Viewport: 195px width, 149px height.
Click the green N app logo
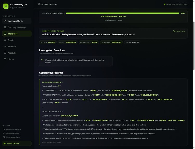click(x=6, y=6)
